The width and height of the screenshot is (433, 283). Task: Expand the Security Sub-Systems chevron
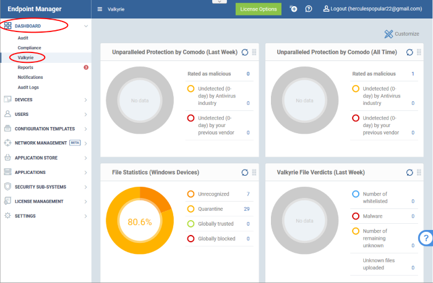point(85,187)
